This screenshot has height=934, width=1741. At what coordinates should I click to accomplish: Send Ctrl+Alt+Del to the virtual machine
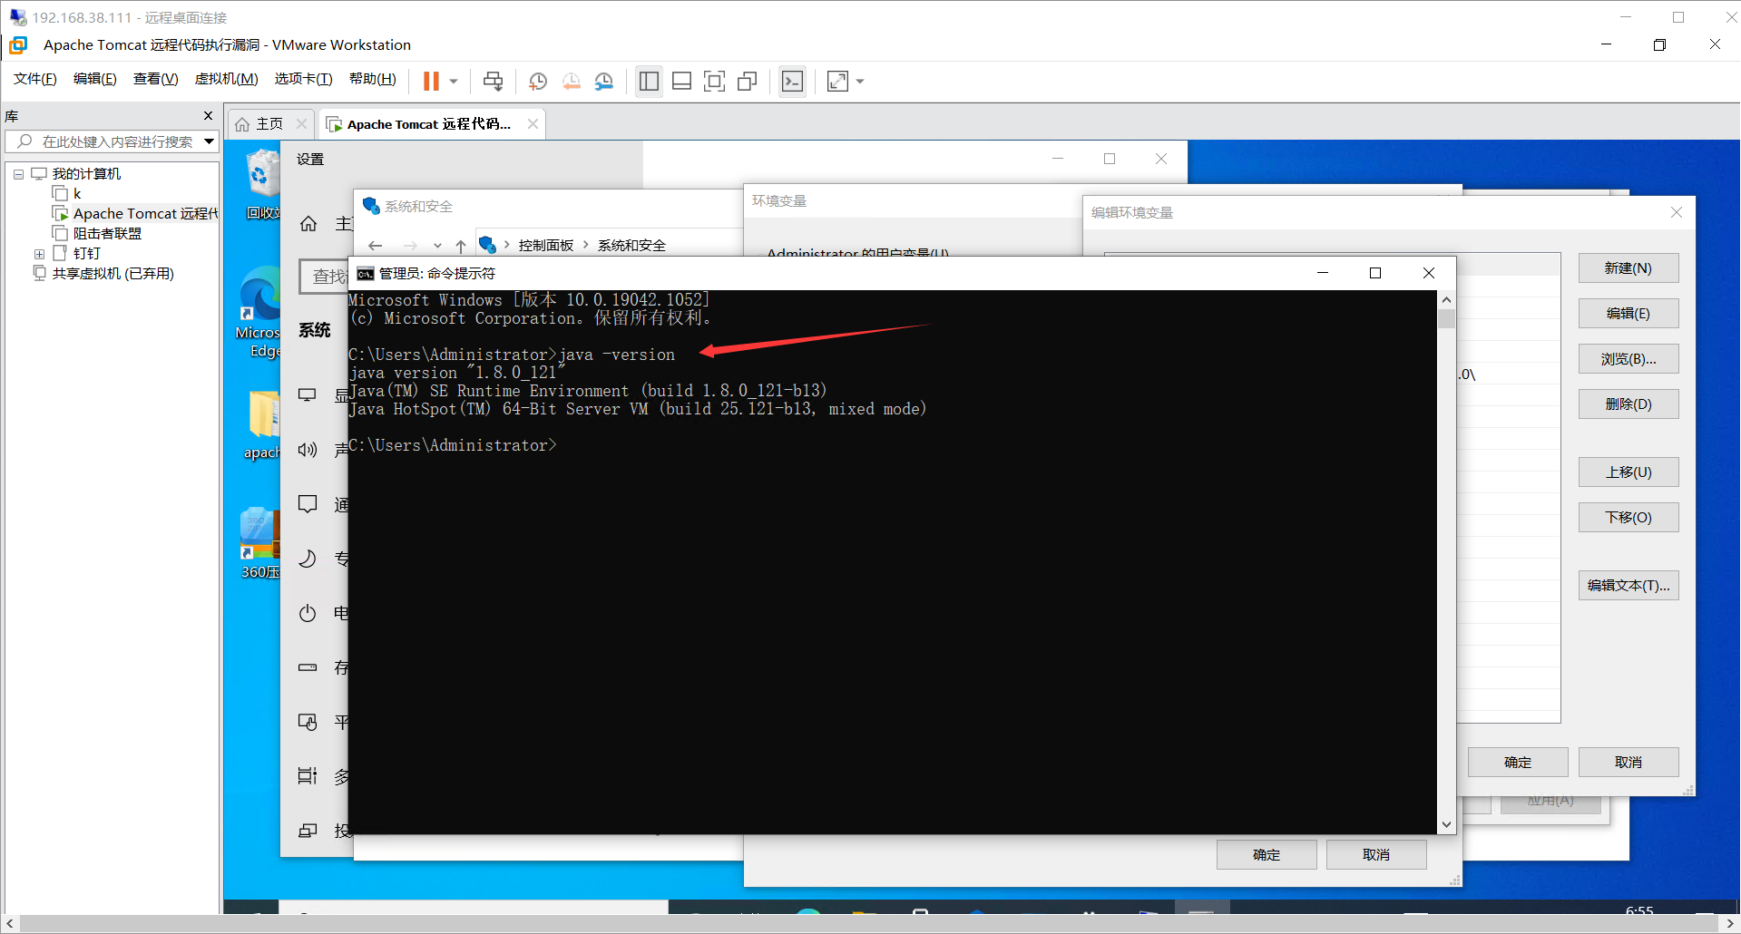coord(493,82)
